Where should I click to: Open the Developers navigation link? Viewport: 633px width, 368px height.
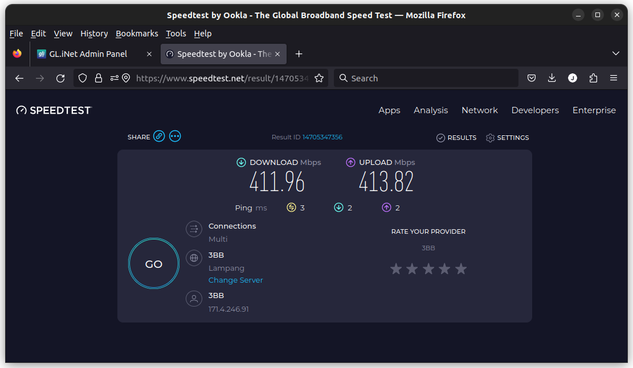(535, 110)
